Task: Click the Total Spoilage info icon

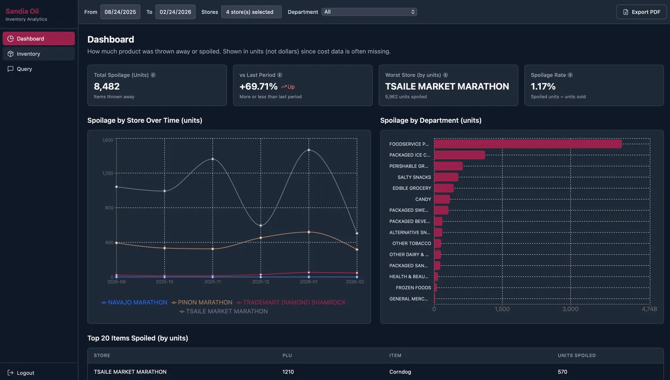Action: point(154,75)
